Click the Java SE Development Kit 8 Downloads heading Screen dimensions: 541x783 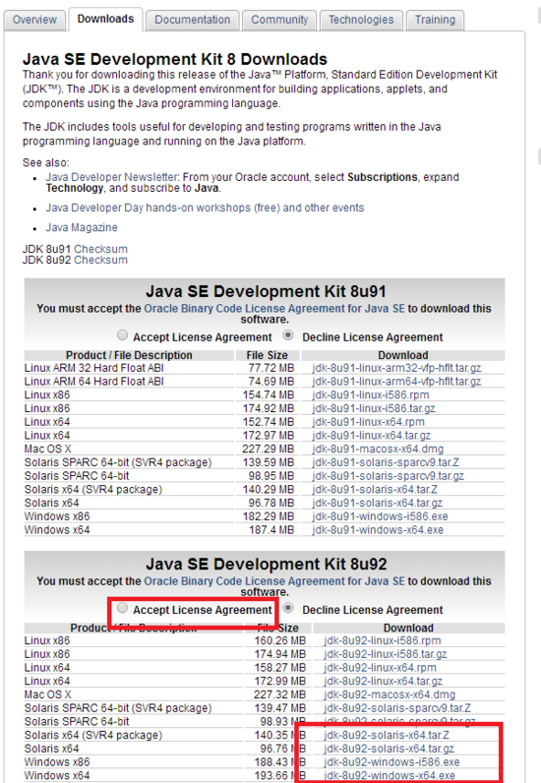[175, 59]
